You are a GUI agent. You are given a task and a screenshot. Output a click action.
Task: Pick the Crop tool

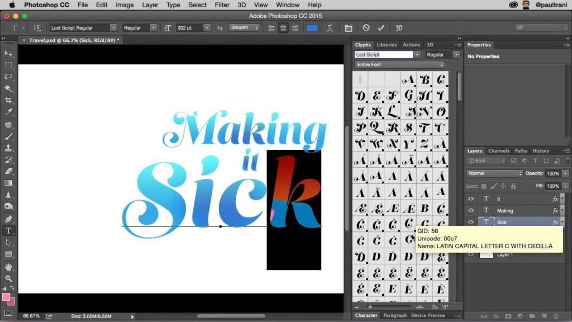coord(9,101)
